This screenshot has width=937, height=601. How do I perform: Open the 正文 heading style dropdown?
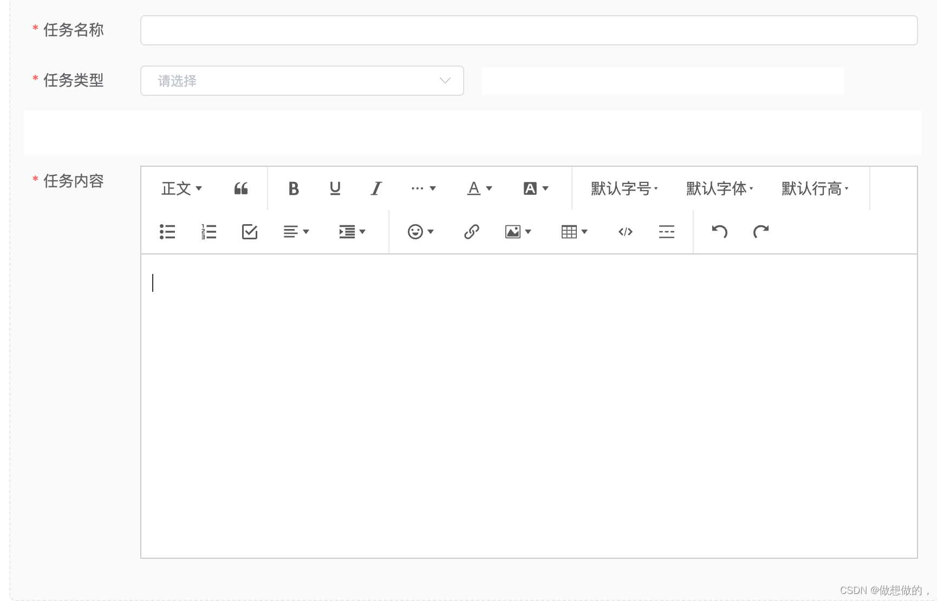pyautogui.click(x=181, y=188)
